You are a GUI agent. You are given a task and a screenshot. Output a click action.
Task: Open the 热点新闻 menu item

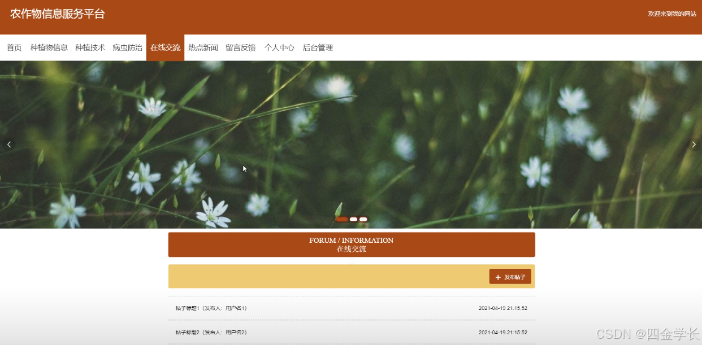203,47
